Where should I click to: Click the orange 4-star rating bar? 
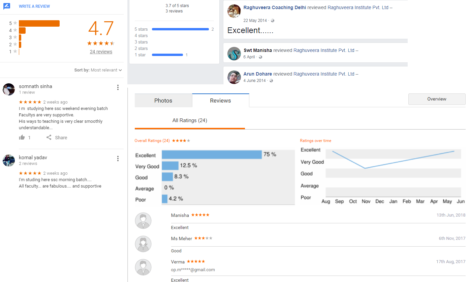[22, 30]
